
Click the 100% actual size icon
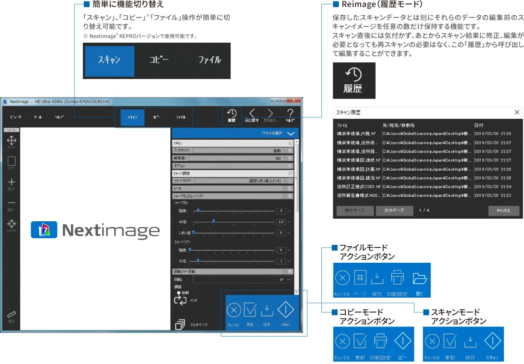[x=11, y=223]
